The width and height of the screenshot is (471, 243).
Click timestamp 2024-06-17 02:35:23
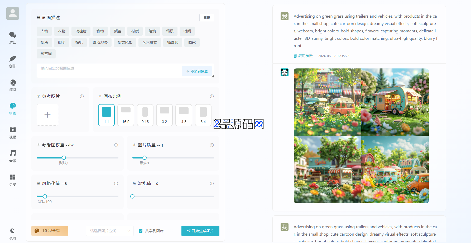click(x=334, y=56)
